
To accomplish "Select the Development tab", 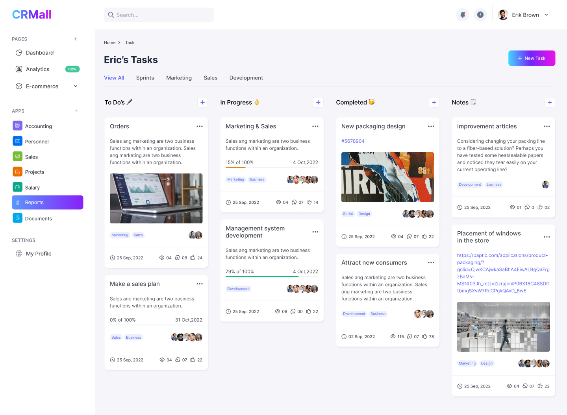I will click(246, 78).
